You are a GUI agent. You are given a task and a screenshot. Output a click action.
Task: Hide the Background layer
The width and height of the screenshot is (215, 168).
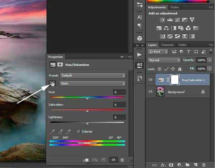pyautogui.click(x=150, y=92)
